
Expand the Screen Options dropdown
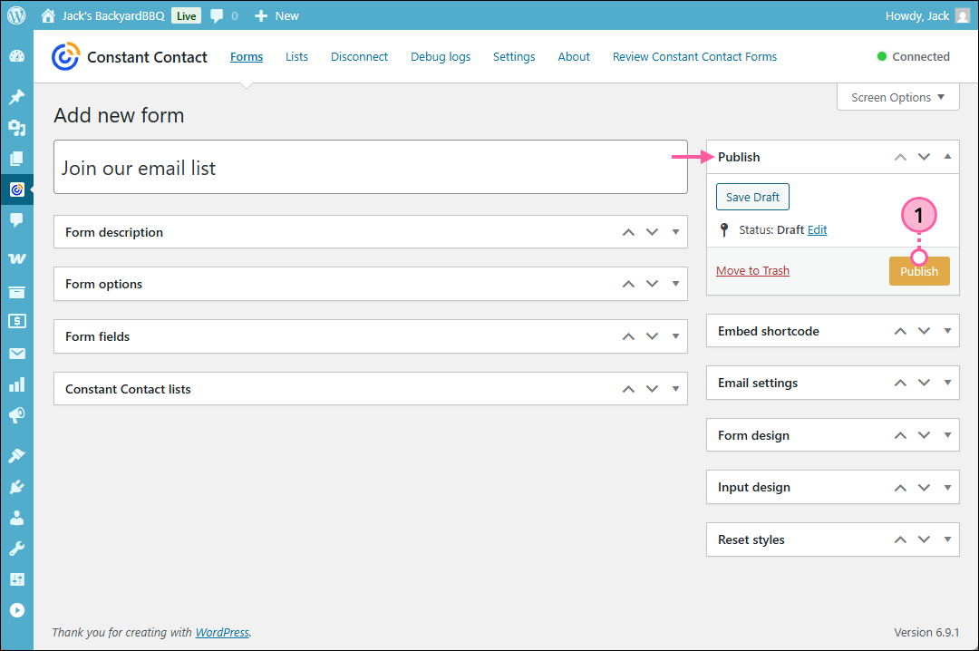[x=897, y=97]
